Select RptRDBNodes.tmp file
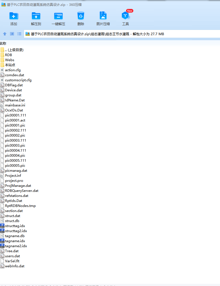220x286 pixels. (x=20, y=206)
